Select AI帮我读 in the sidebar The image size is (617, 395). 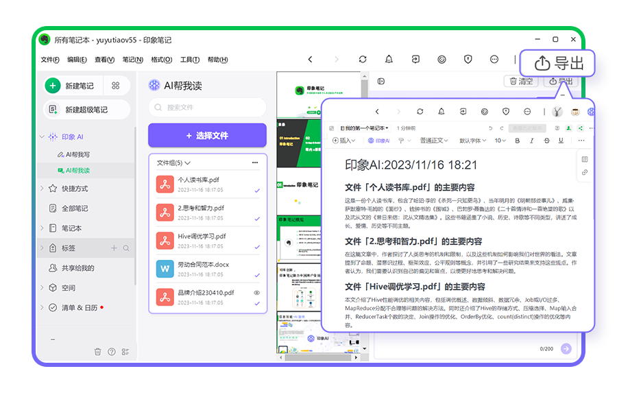pyautogui.click(x=74, y=170)
